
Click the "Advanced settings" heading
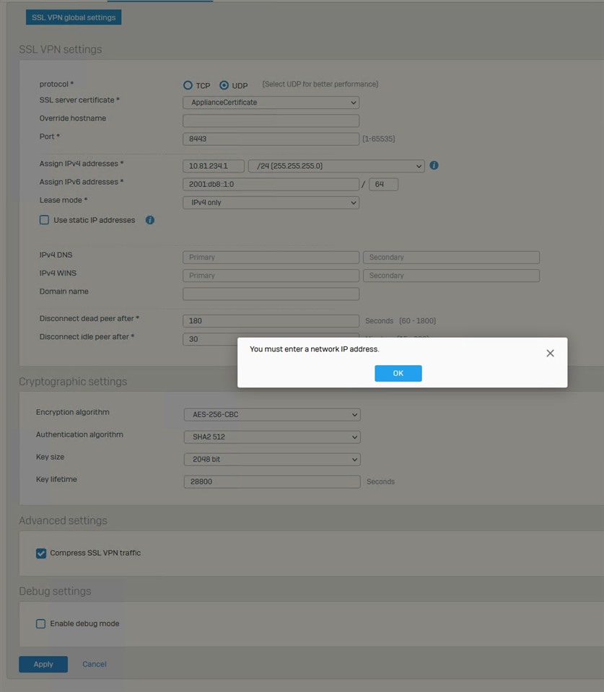click(x=63, y=520)
